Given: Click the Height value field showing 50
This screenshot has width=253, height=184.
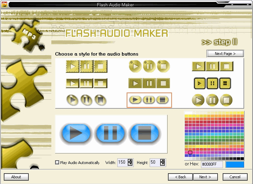Looking at the screenshot, I should (x=155, y=162).
